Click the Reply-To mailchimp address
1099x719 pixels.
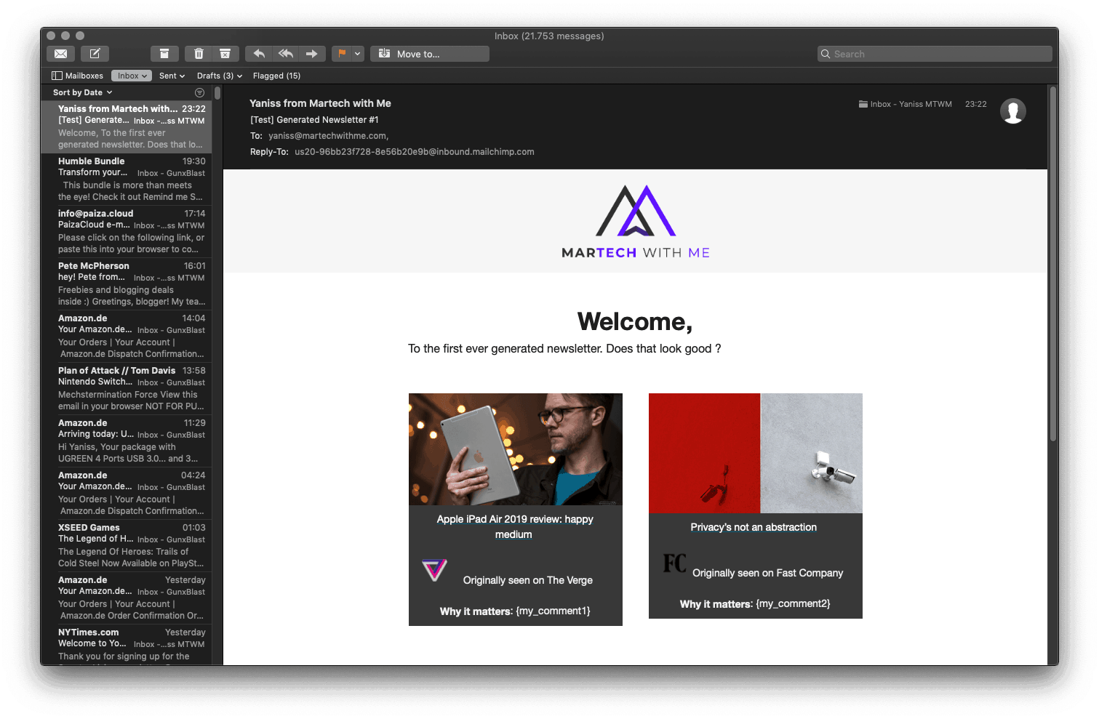point(415,152)
